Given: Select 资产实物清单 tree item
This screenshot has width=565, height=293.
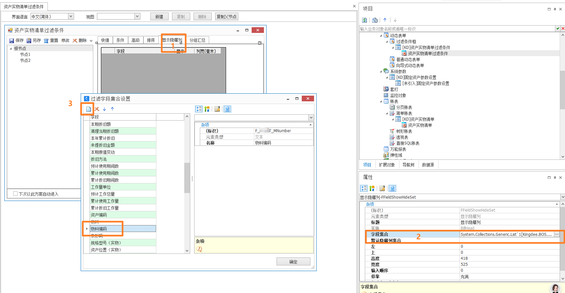Looking at the screenshot, I should (420, 125).
